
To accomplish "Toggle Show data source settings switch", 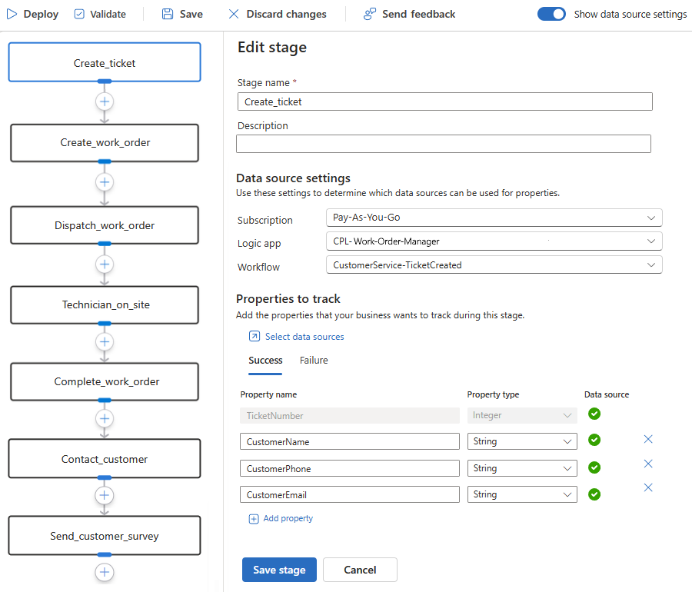I will tap(551, 14).
